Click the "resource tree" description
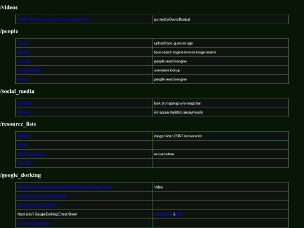 pos(164,154)
